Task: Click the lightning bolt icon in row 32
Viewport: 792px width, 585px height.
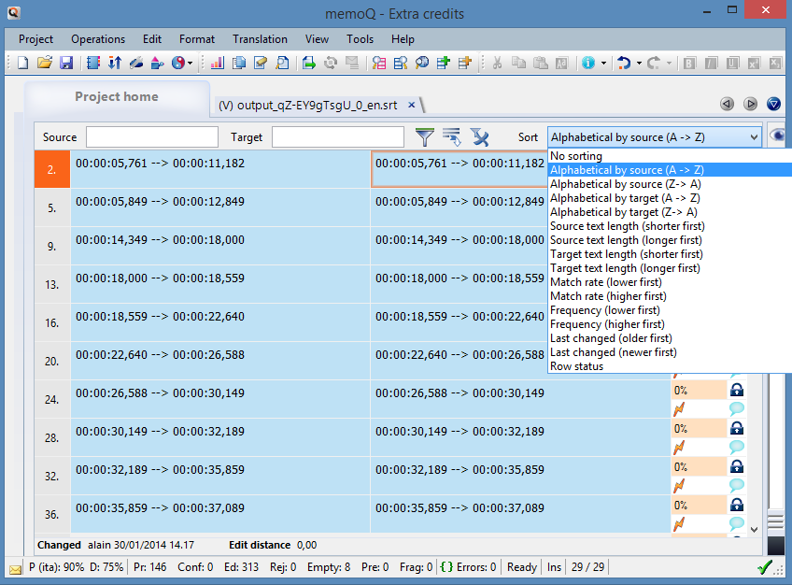Action: 679,486
